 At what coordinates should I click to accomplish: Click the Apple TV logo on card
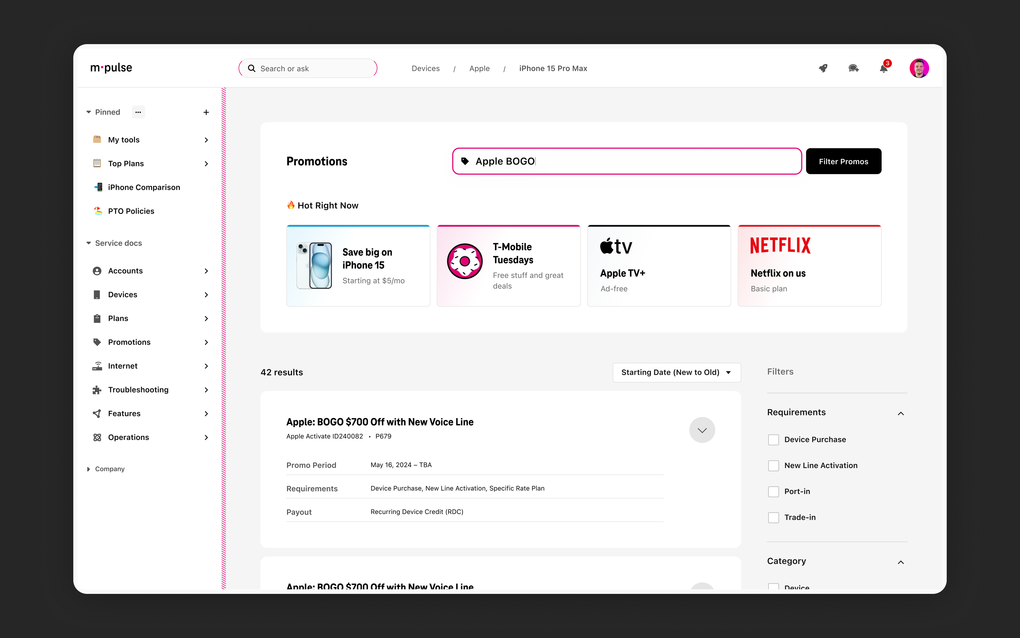pyautogui.click(x=616, y=246)
